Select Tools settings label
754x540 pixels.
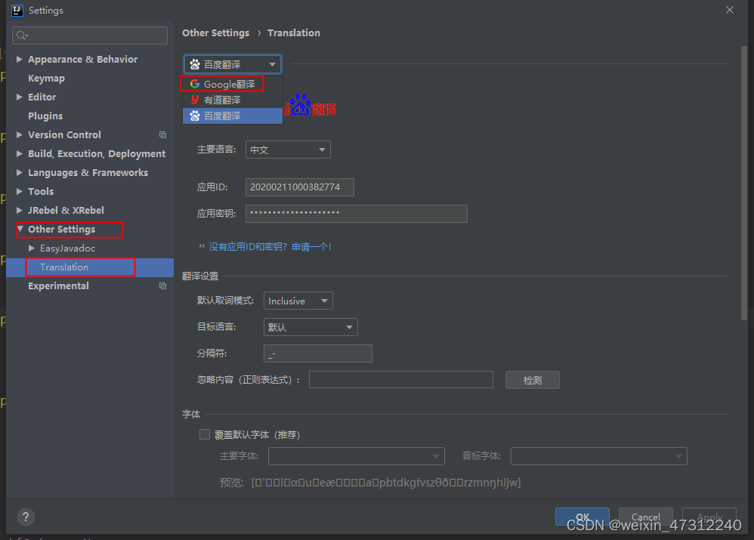point(41,191)
